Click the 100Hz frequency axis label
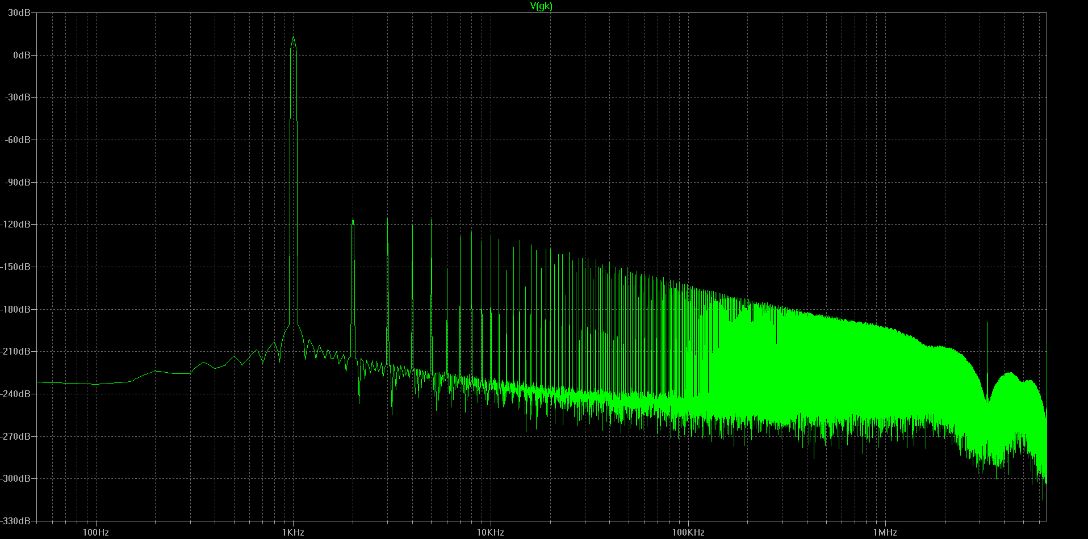 95,532
